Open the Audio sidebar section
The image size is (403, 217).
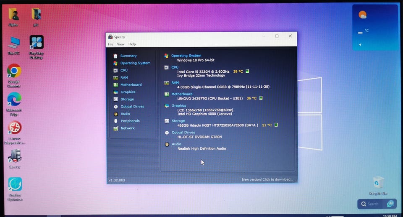[x=125, y=114]
